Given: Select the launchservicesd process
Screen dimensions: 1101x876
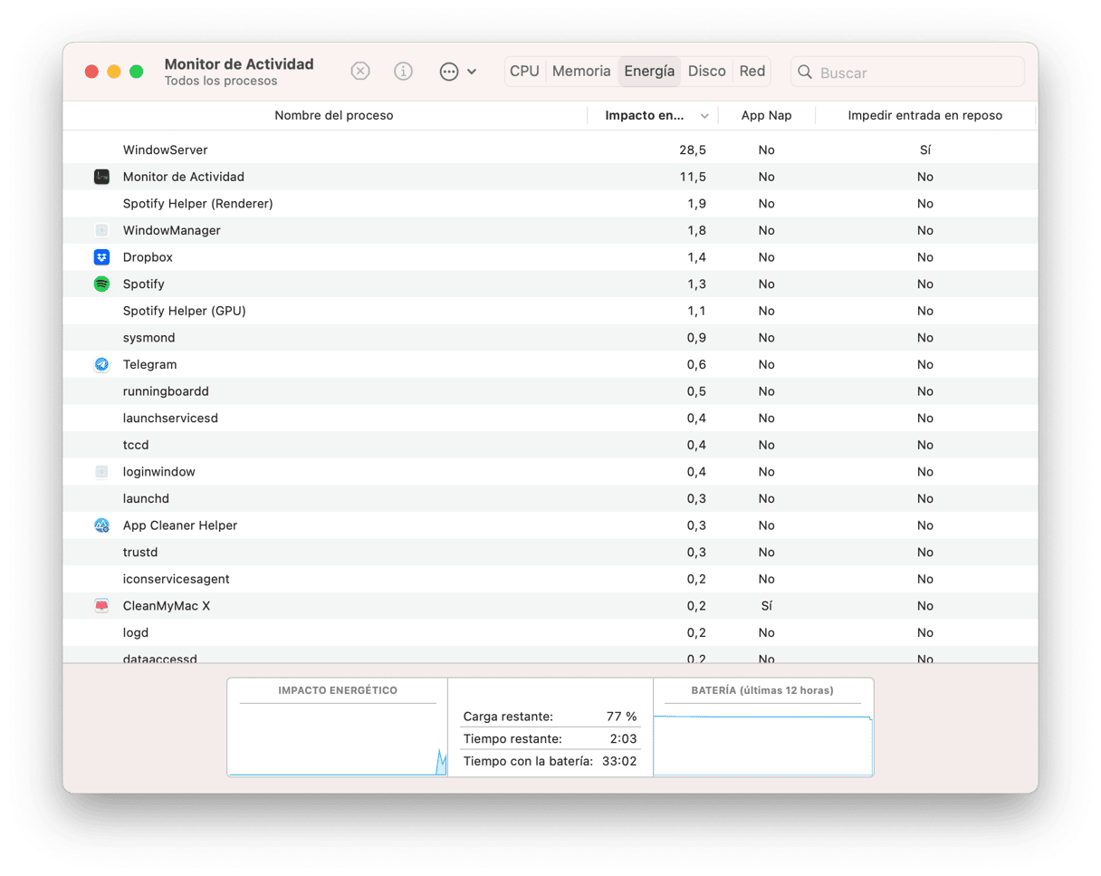Looking at the screenshot, I should [171, 419].
